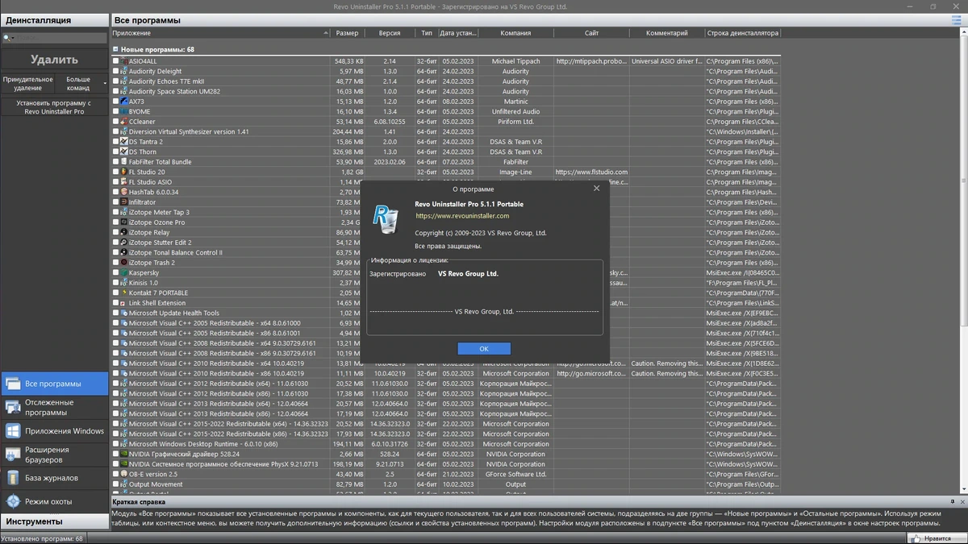The width and height of the screenshot is (968, 544).
Task: Open the Деинсталляция panel header
Action: pyautogui.click(x=54, y=20)
